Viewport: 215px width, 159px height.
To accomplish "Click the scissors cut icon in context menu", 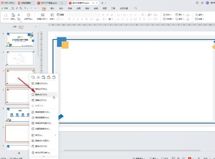I will [x=38, y=77].
